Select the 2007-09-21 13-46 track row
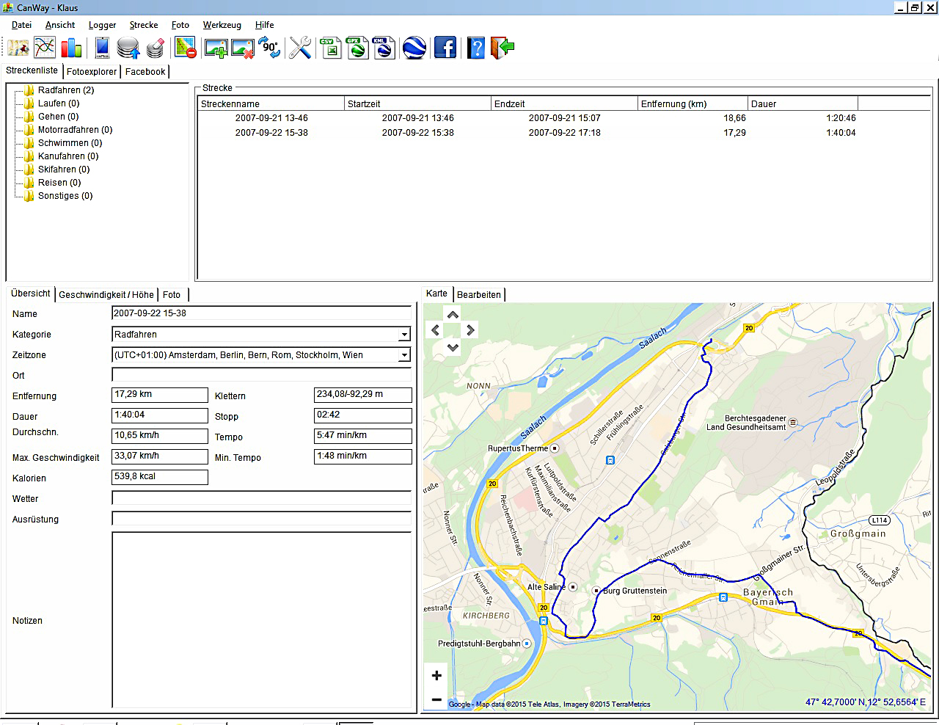This screenshot has width=939, height=725. pos(271,118)
